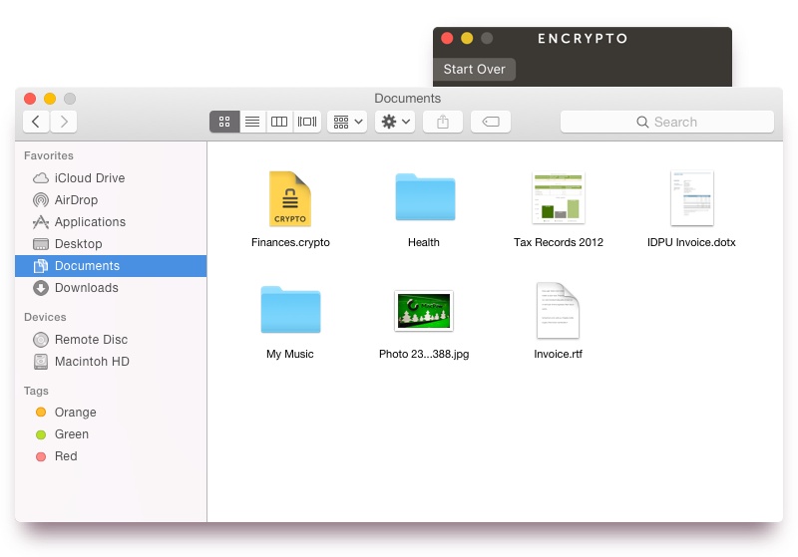Click the Edit Tags toolbar button

[490, 122]
